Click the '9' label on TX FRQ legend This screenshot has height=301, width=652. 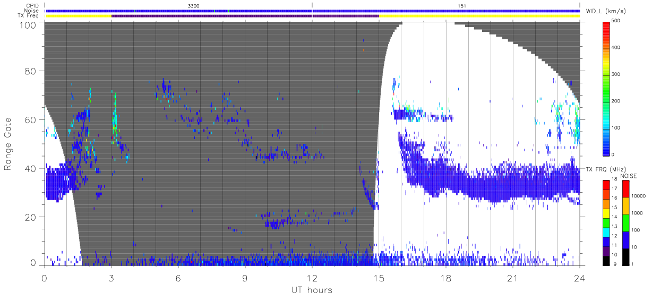[614, 264]
